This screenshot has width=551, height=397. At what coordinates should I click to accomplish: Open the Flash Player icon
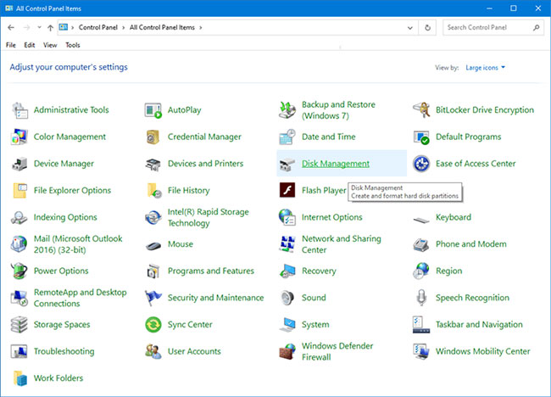click(x=287, y=191)
